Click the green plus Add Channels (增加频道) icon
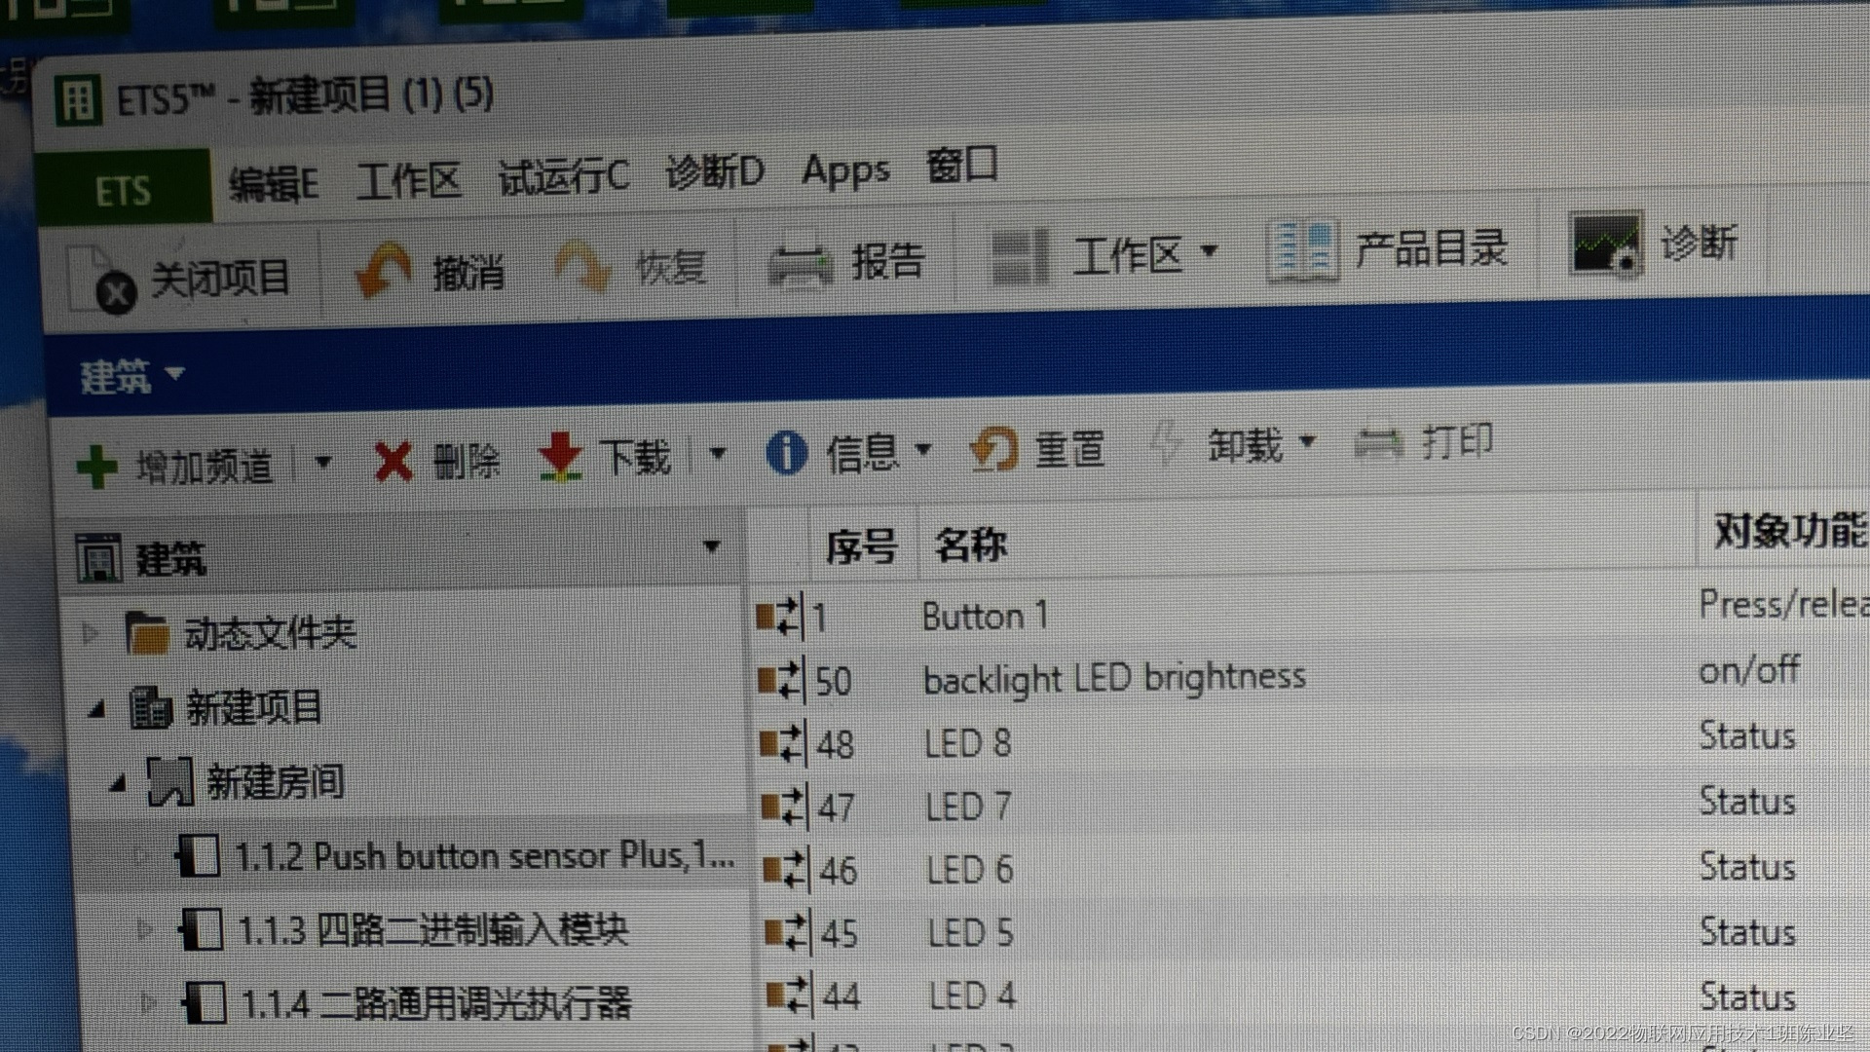 tap(96, 467)
